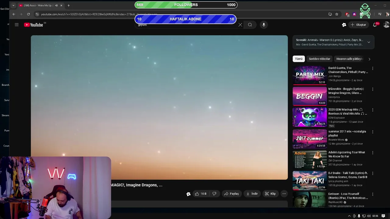Click the sparkle icon left of like button
This screenshot has height=219, width=390.
click(x=188, y=194)
